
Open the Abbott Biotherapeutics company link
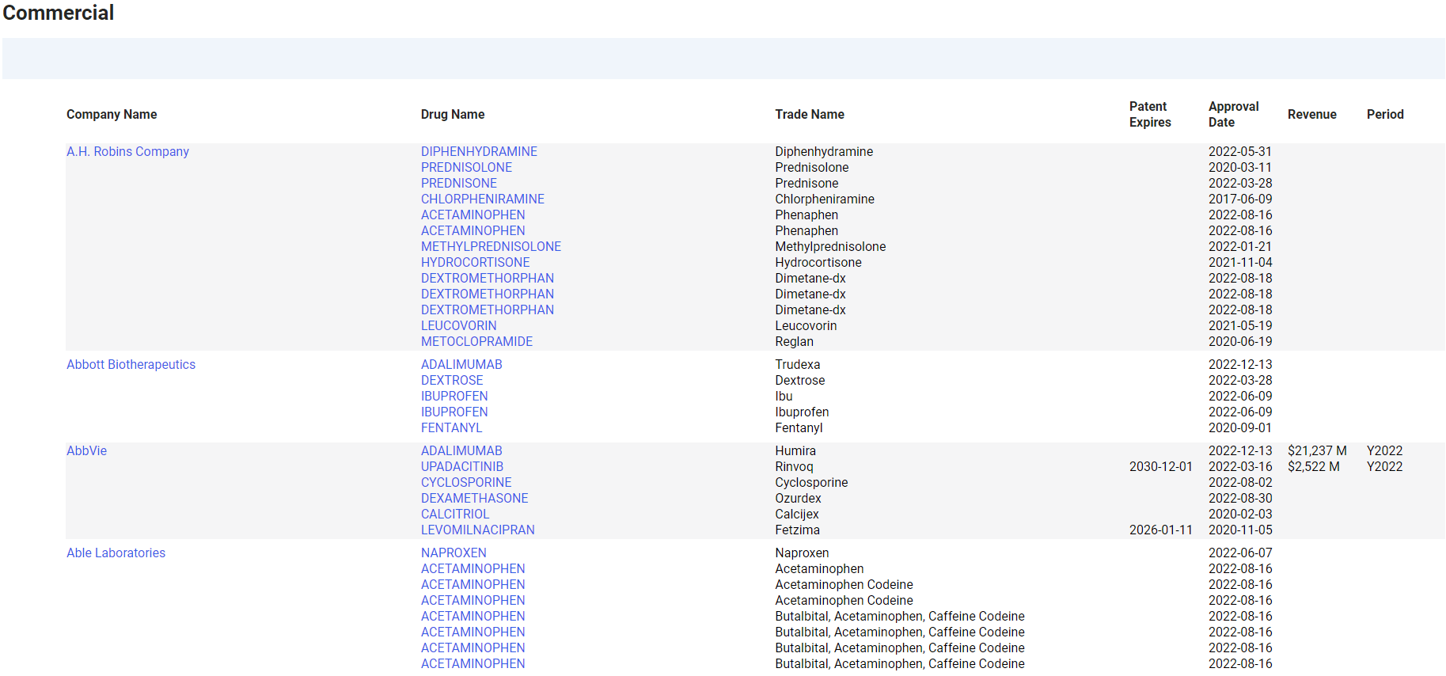(131, 364)
